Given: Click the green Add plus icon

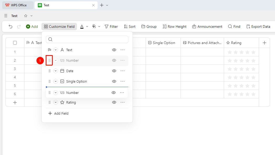Looking at the screenshot, I should [28, 26].
